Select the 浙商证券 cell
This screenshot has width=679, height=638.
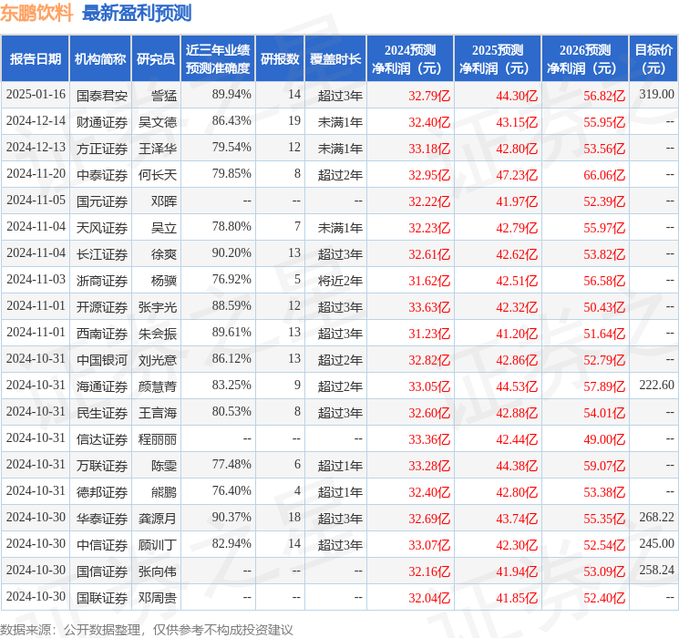click(102, 281)
